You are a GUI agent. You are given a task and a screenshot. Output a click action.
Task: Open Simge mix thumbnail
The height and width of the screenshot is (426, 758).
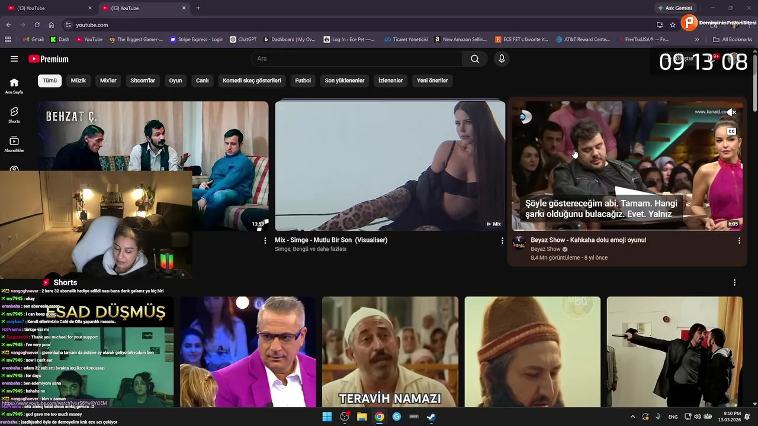coord(390,166)
